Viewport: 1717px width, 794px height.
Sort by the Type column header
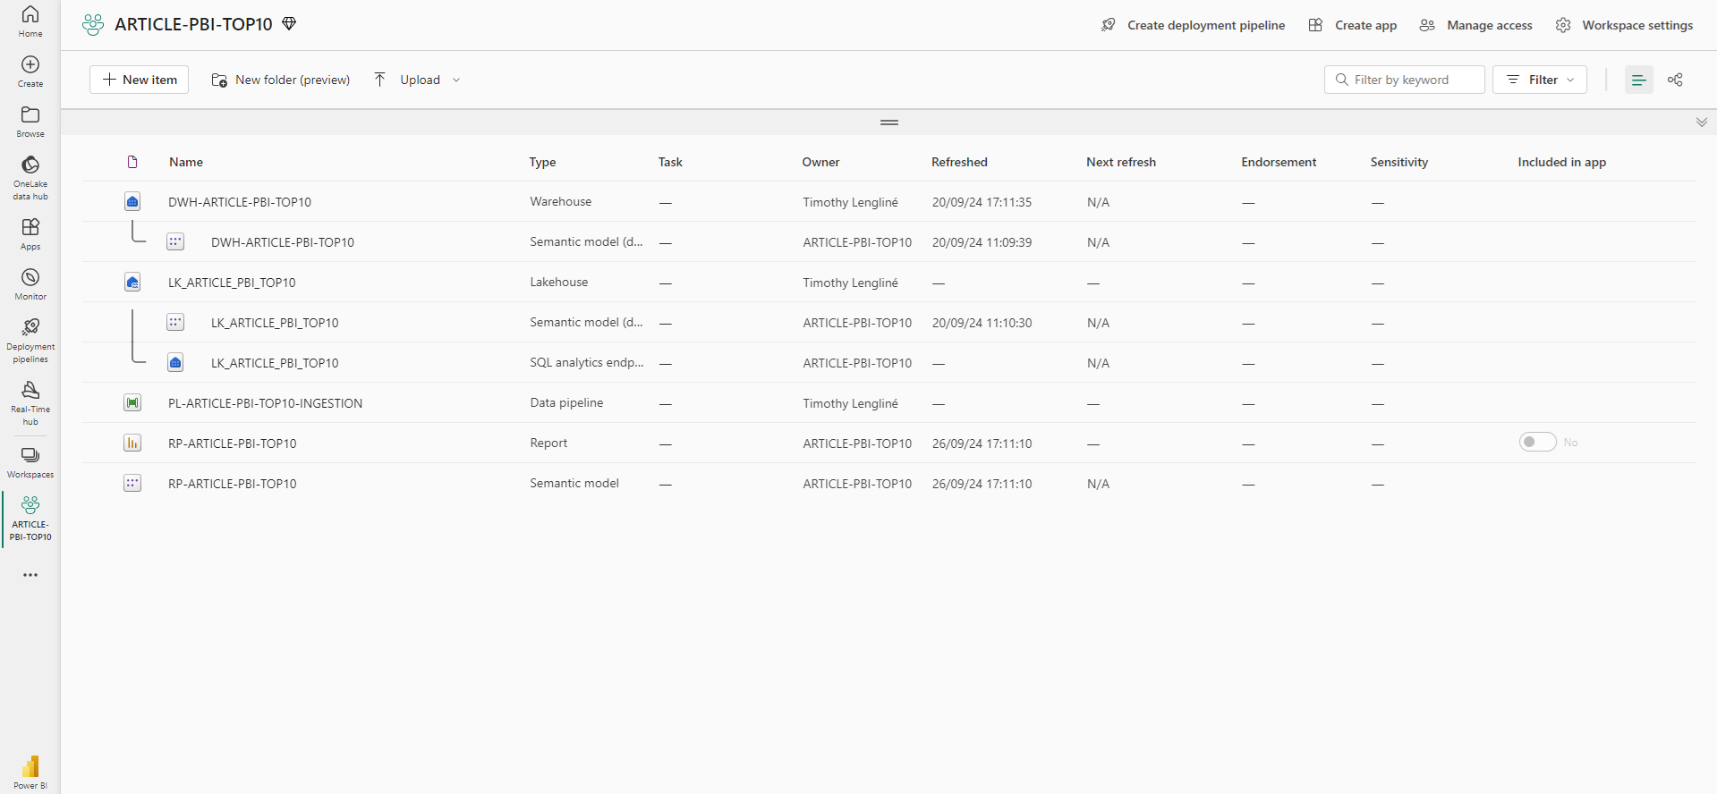(x=542, y=162)
